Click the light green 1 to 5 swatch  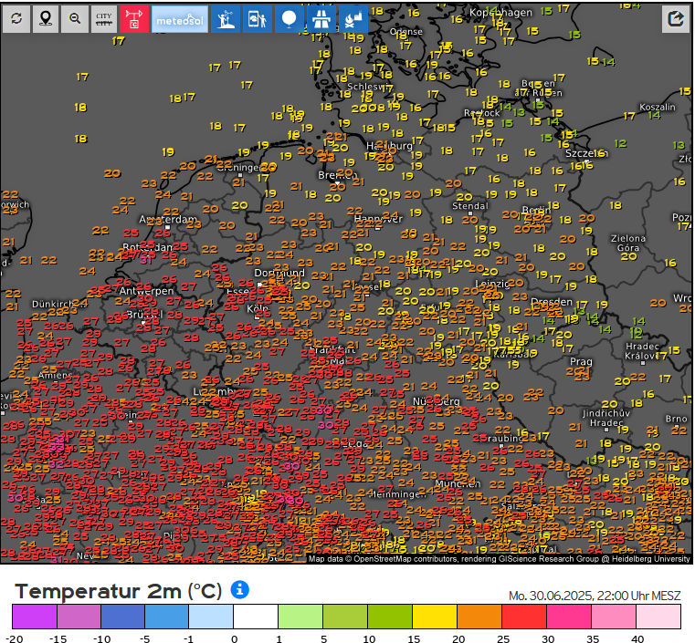point(300,617)
